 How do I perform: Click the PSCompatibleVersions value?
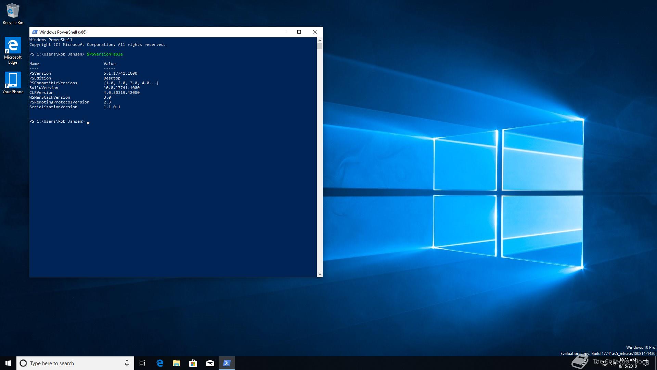[131, 83]
